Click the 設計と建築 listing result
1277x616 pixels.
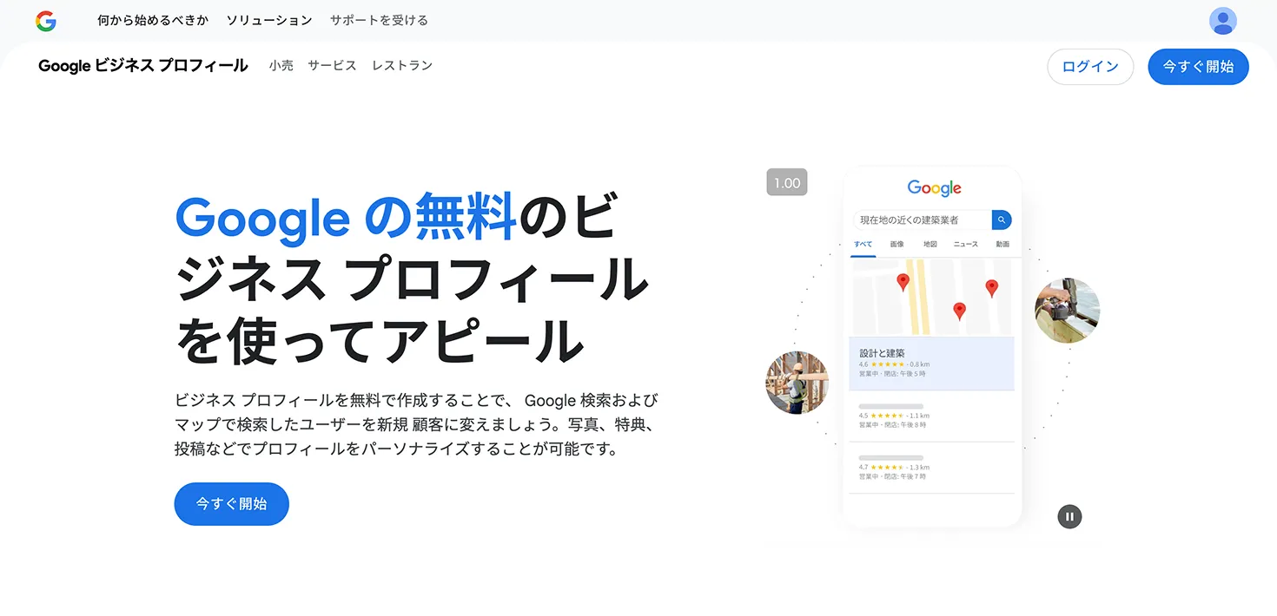[x=931, y=364]
